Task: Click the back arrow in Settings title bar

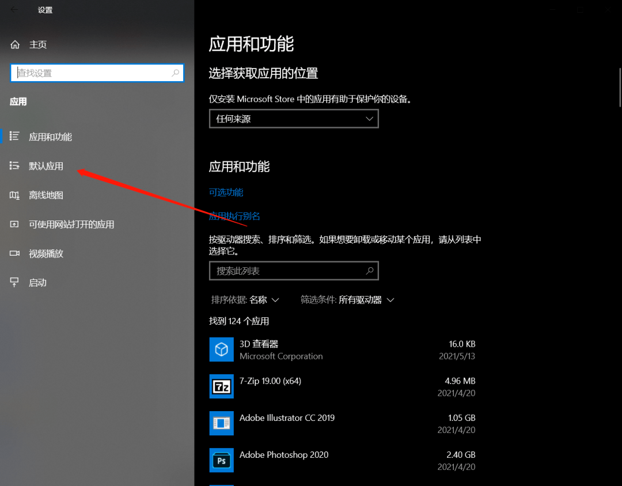Action: coord(14,10)
